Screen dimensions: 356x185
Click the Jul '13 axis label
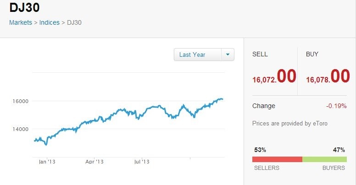tap(141, 162)
